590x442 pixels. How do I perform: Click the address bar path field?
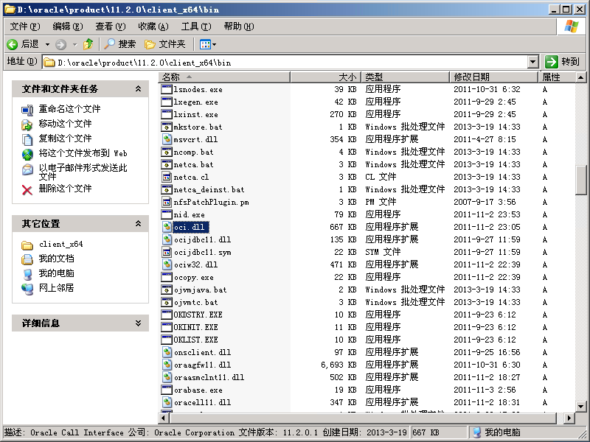coord(285,62)
